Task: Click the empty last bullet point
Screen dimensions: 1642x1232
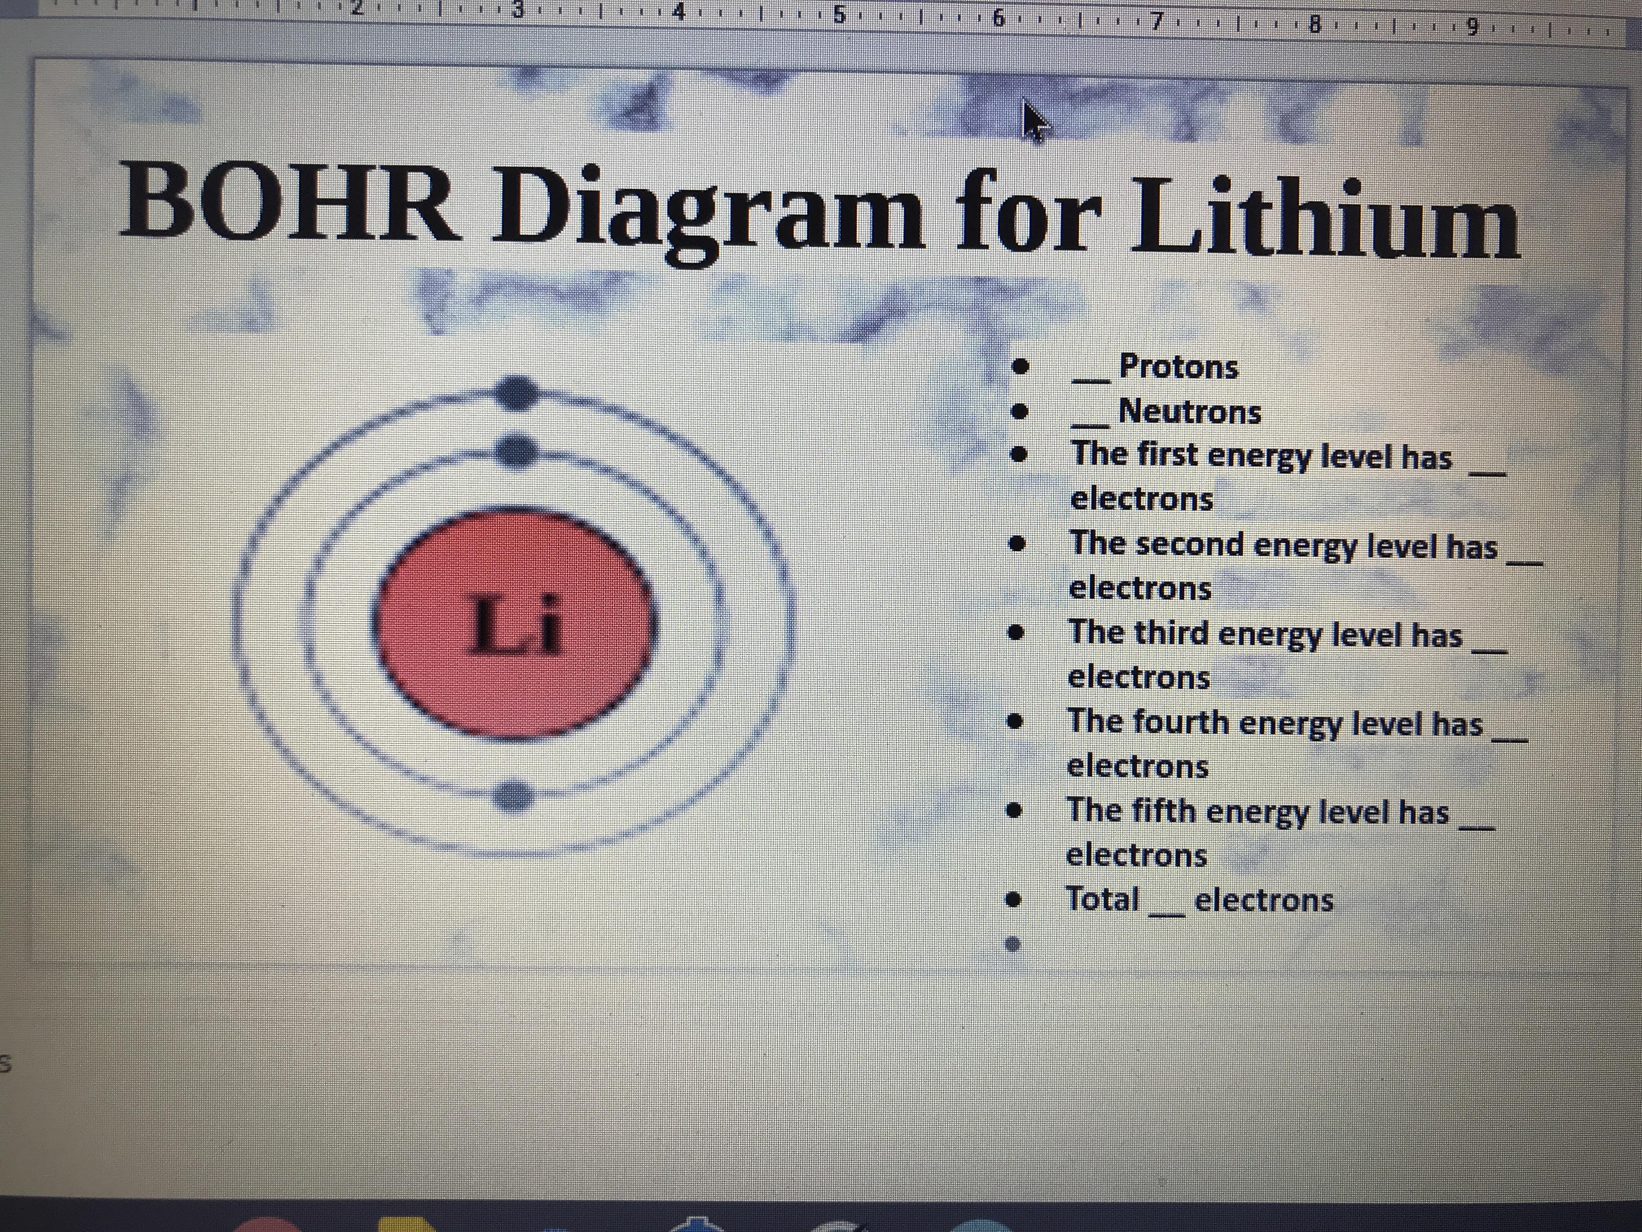Action: [1013, 945]
